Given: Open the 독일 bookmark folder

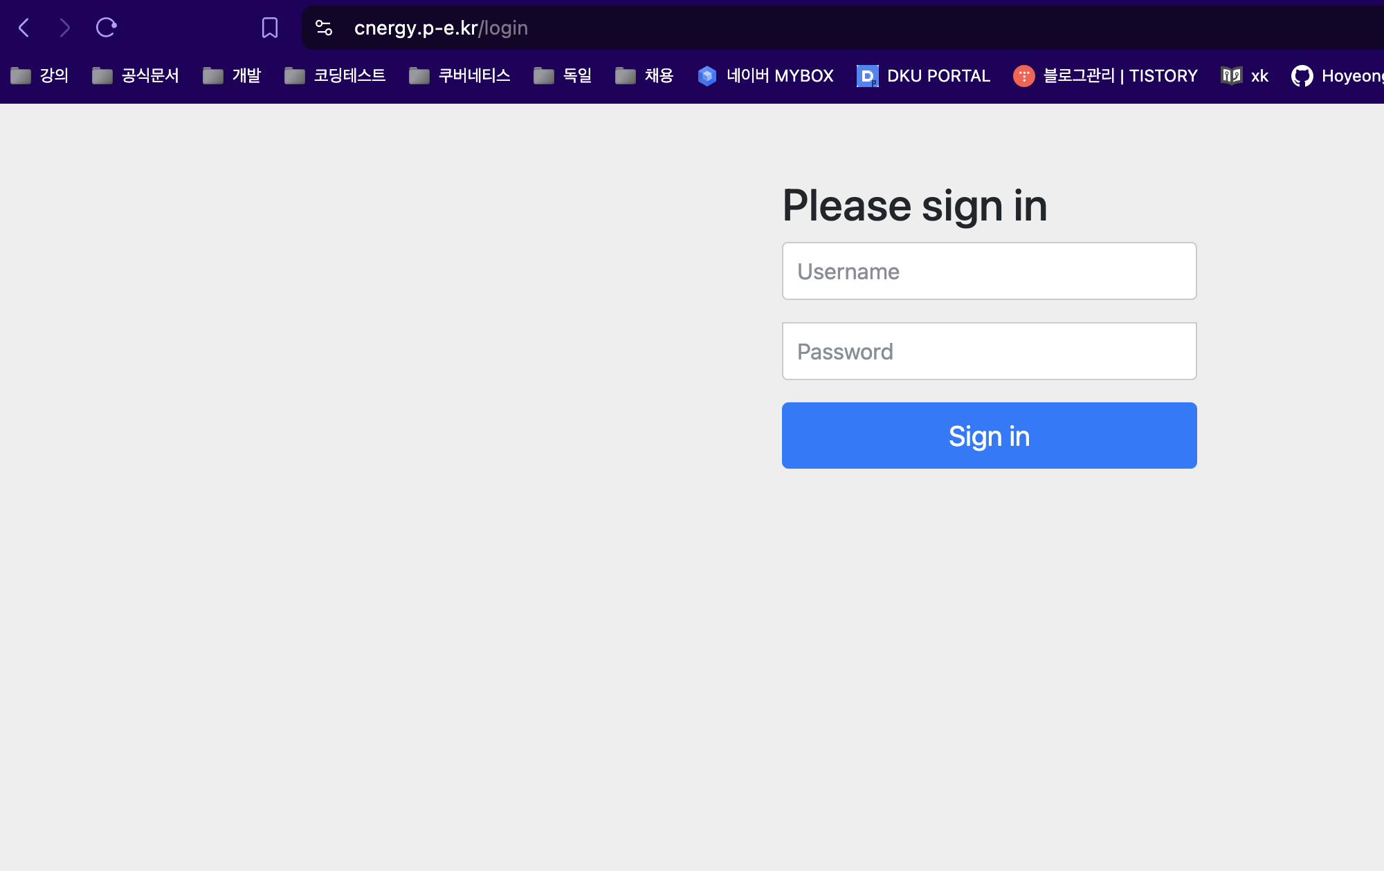Looking at the screenshot, I should [563, 75].
